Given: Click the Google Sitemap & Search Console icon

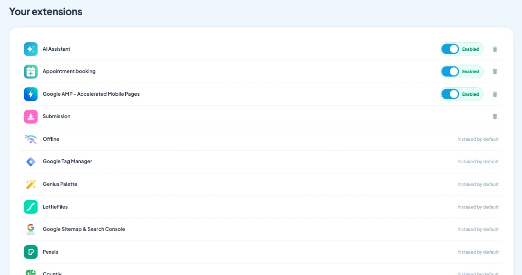Looking at the screenshot, I should [x=31, y=229].
